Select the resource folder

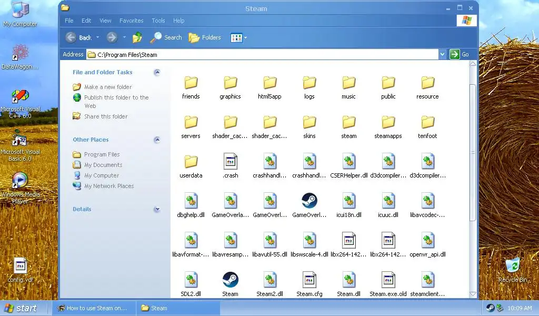point(427,87)
